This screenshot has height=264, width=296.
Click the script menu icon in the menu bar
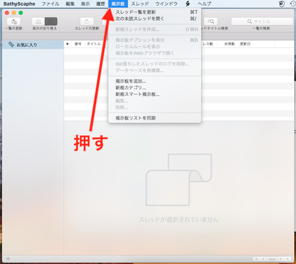coord(187,4)
